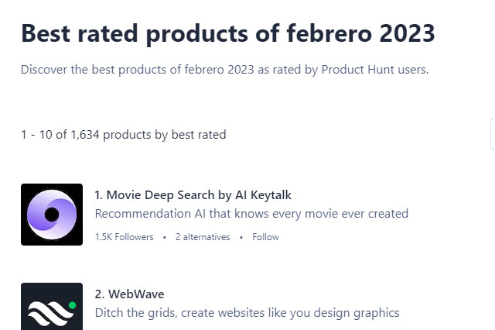Show the 1.5K Followers list

(x=124, y=237)
